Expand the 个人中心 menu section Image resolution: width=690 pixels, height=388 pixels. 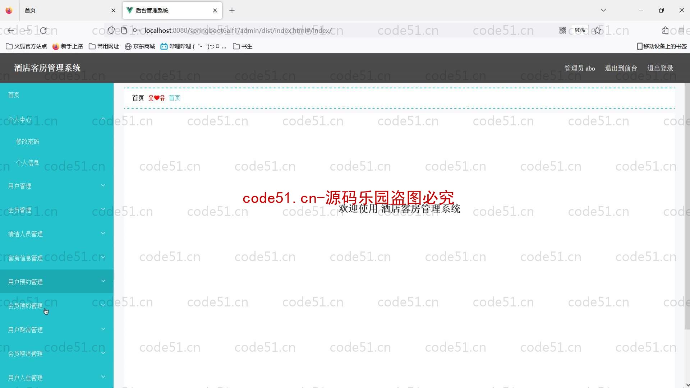click(x=56, y=119)
